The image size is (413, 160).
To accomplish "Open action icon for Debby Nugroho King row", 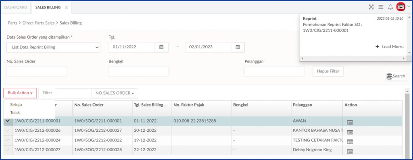I will click(350, 151).
